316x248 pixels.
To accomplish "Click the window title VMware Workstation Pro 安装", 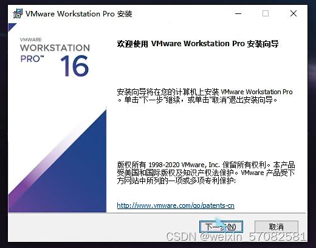I will coord(79,14).
